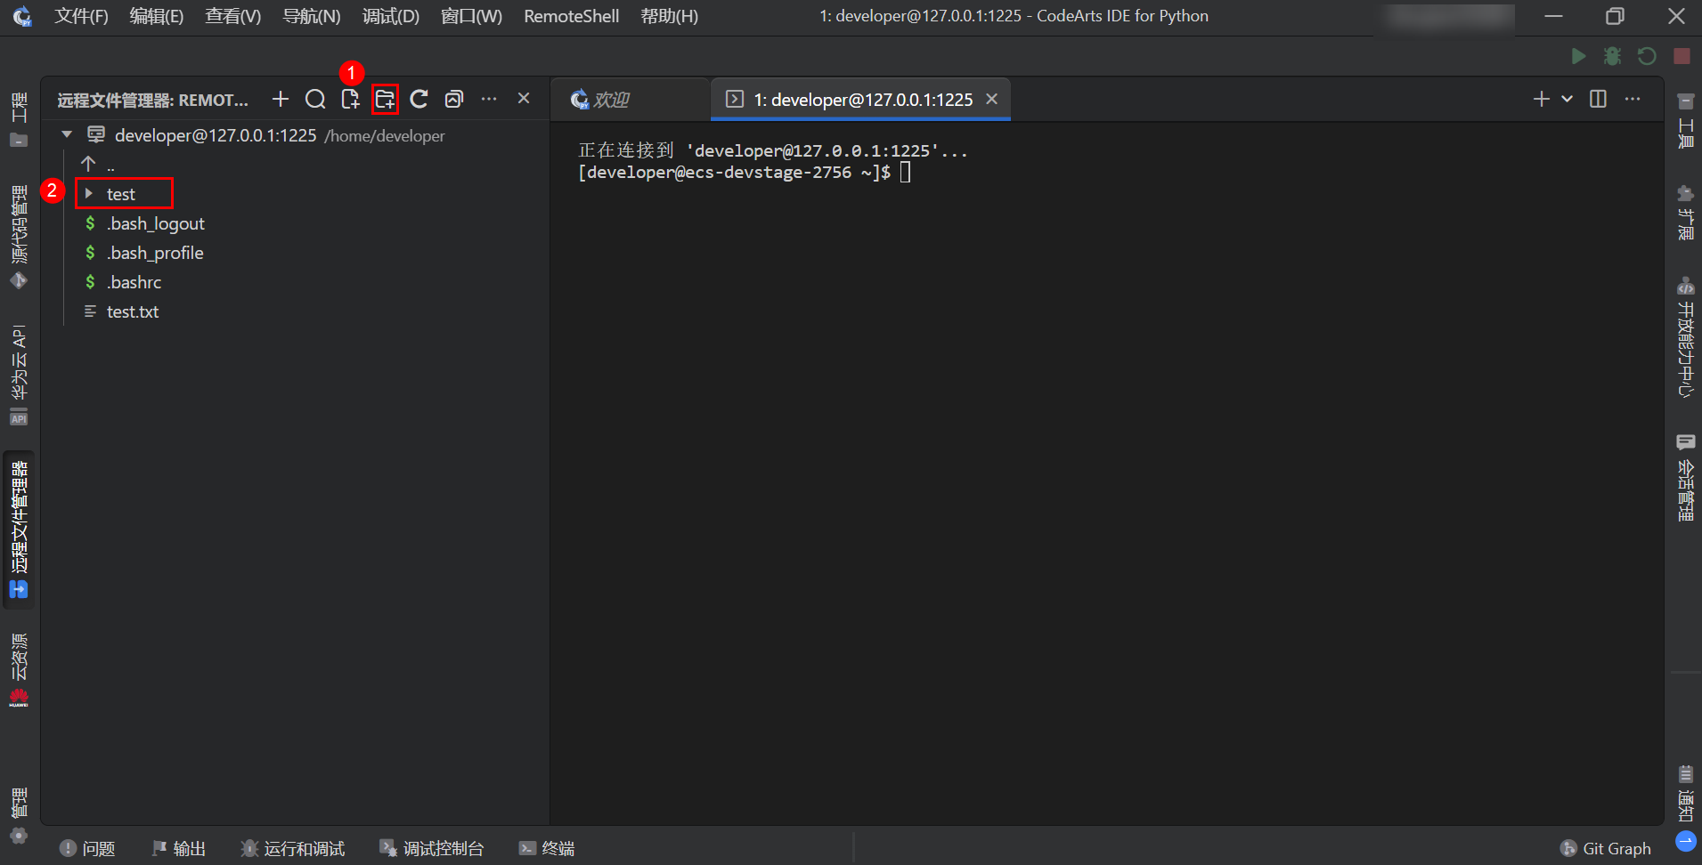The height and width of the screenshot is (865, 1702).
Task: Open search in remote file manager
Action: pos(315,100)
